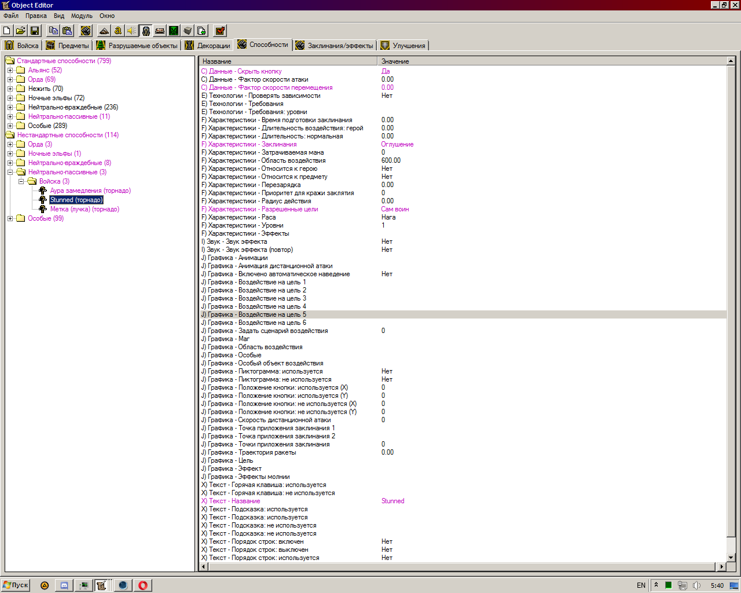Viewport: 741px width, 593px height.
Task: Select Метка (лучка) (торнадо) ability
Action: (85, 209)
